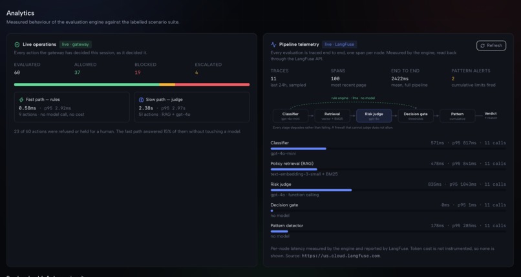The image size is (521, 277).
Task: Select the Retrieval pipeline node
Action: [332, 116]
